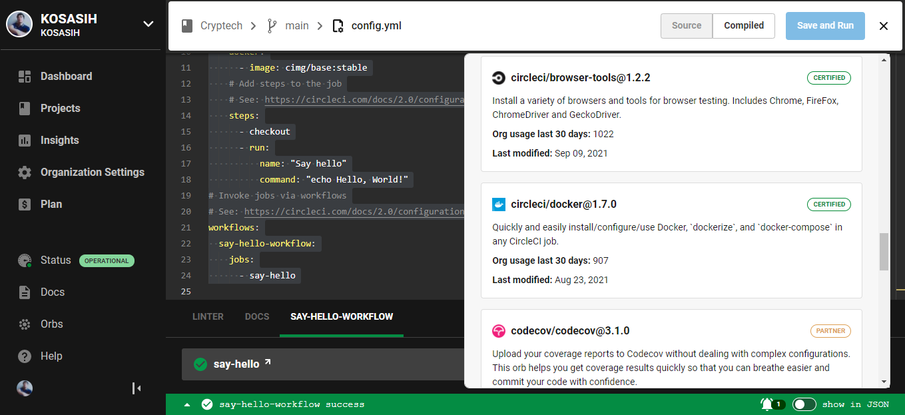The image size is (905, 415).
Task: Click the Cryptech project book icon
Action: click(187, 26)
